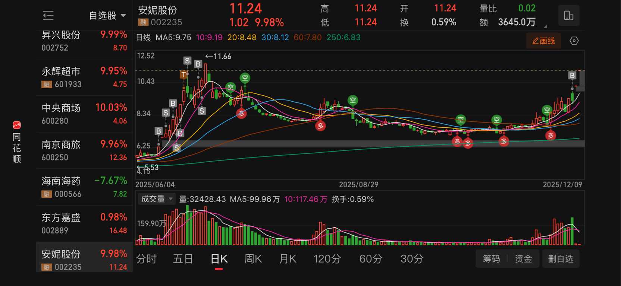Image resolution: width=621 pixels, height=286 pixels.
Task: Click the blue 30:8.12 moving average label
Action: (275, 38)
